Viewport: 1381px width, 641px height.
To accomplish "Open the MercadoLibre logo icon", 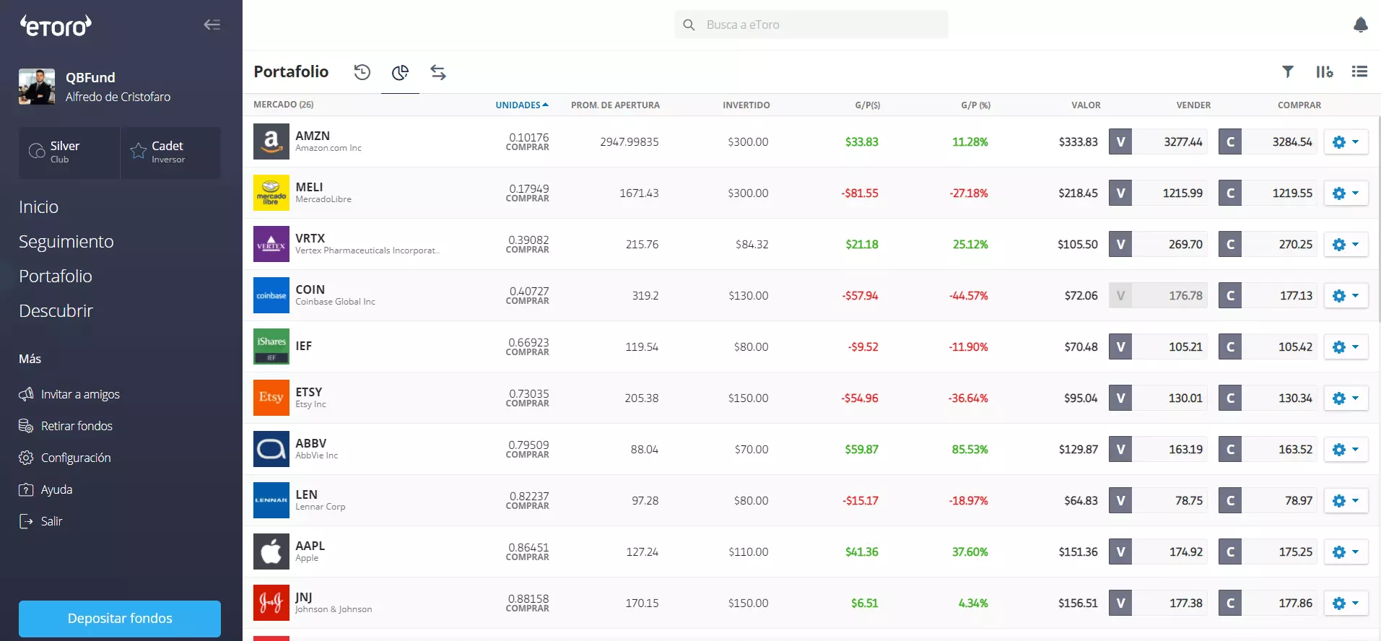I will (271, 193).
